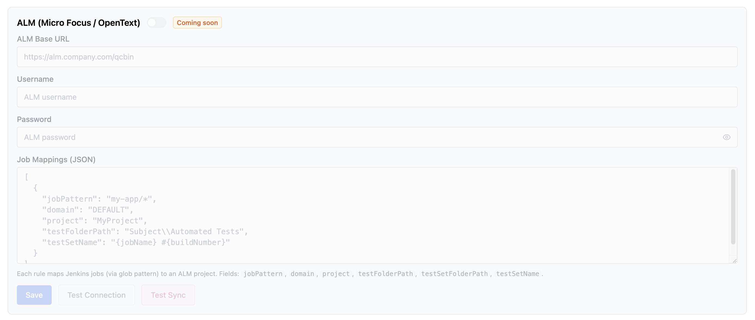
Task: Click the Password field label
Action: (34, 119)
